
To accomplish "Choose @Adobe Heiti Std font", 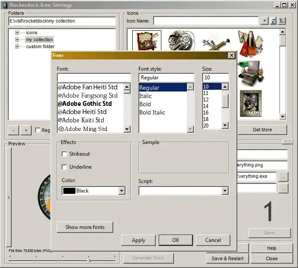I will click(x=82, y=112).
